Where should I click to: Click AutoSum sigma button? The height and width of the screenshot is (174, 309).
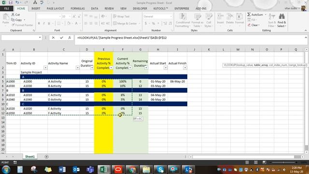[x=255, y=14]
